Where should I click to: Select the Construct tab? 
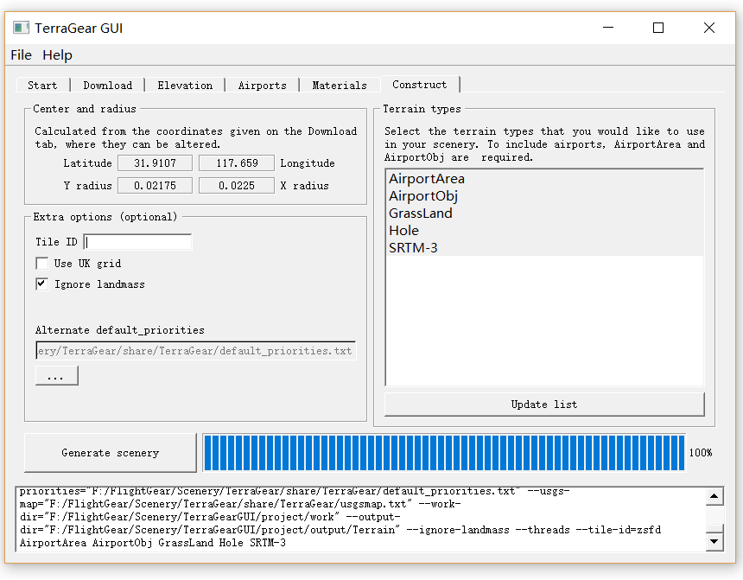[x=419, y=84]
